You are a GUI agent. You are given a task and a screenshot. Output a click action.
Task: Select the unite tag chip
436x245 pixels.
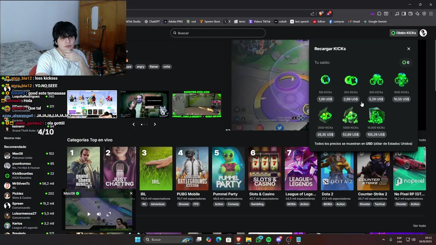[x=167, y=67]
